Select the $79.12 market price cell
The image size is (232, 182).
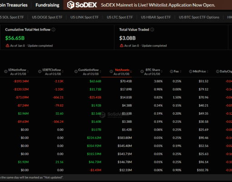[x=203, y=89]
